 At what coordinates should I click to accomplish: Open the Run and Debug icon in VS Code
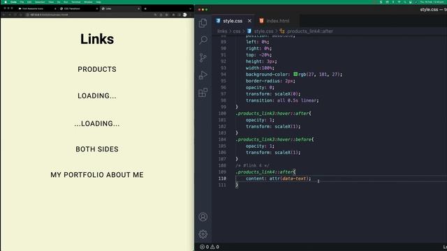203,75
